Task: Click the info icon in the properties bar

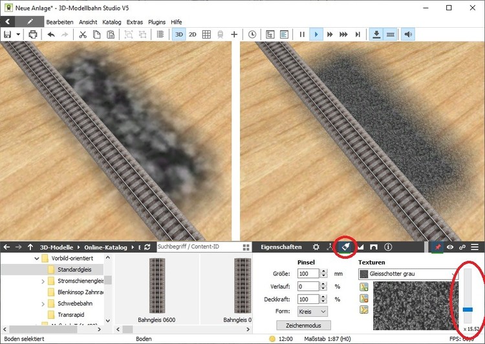Action: click(x=388, y=247)
